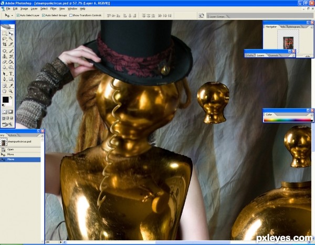315x245 pixels.
Task: Select the Eraser tool
Action: [5, 62]
